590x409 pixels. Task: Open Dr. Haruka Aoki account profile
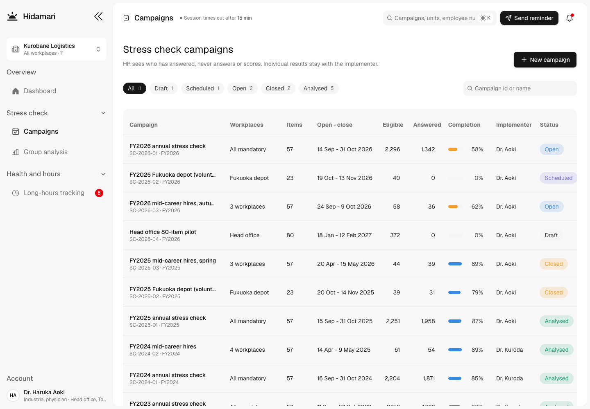[57, 396]
